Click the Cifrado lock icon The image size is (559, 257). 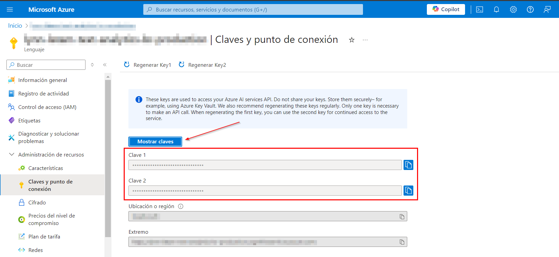22,202
